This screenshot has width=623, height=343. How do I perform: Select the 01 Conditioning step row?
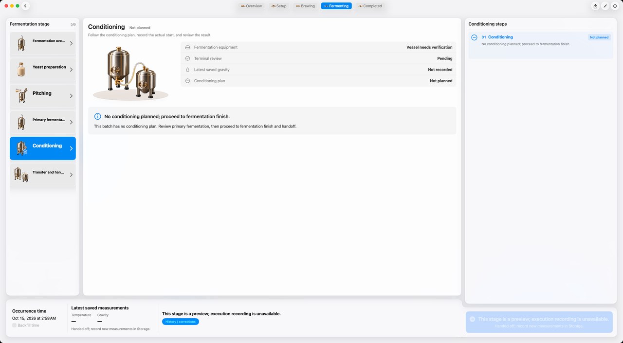tap(541, 45)
